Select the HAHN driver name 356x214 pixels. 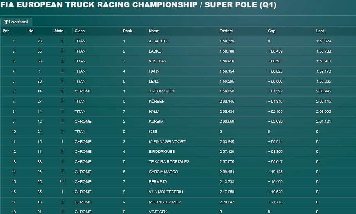[154, 71]
